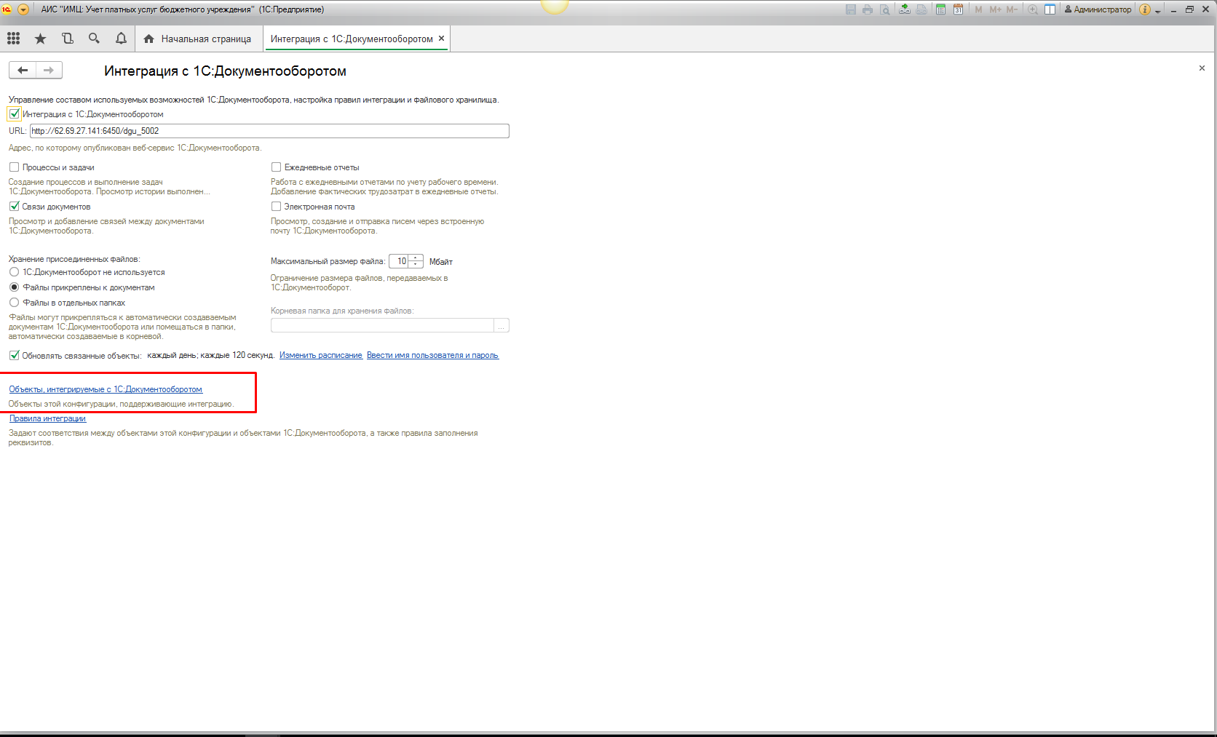Screen dimensions: 1217x737
Task: Open the calendar icon in title bar
Action: point(958,9)
